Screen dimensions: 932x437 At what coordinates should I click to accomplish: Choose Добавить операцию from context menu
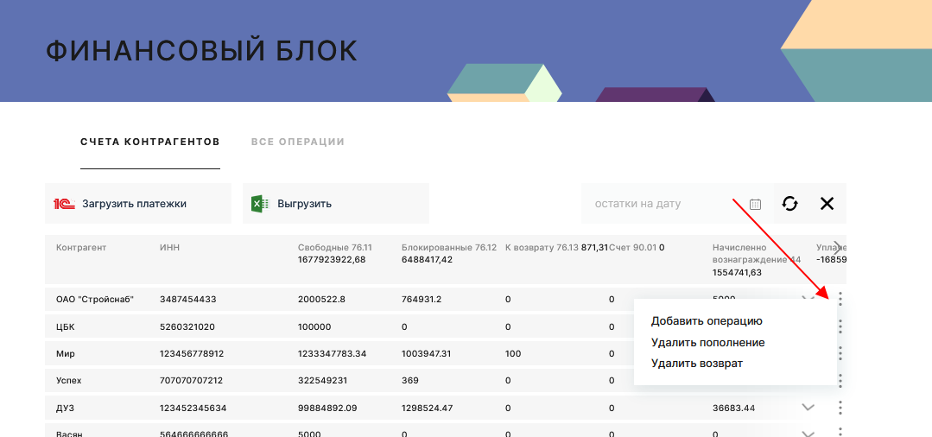707,320
